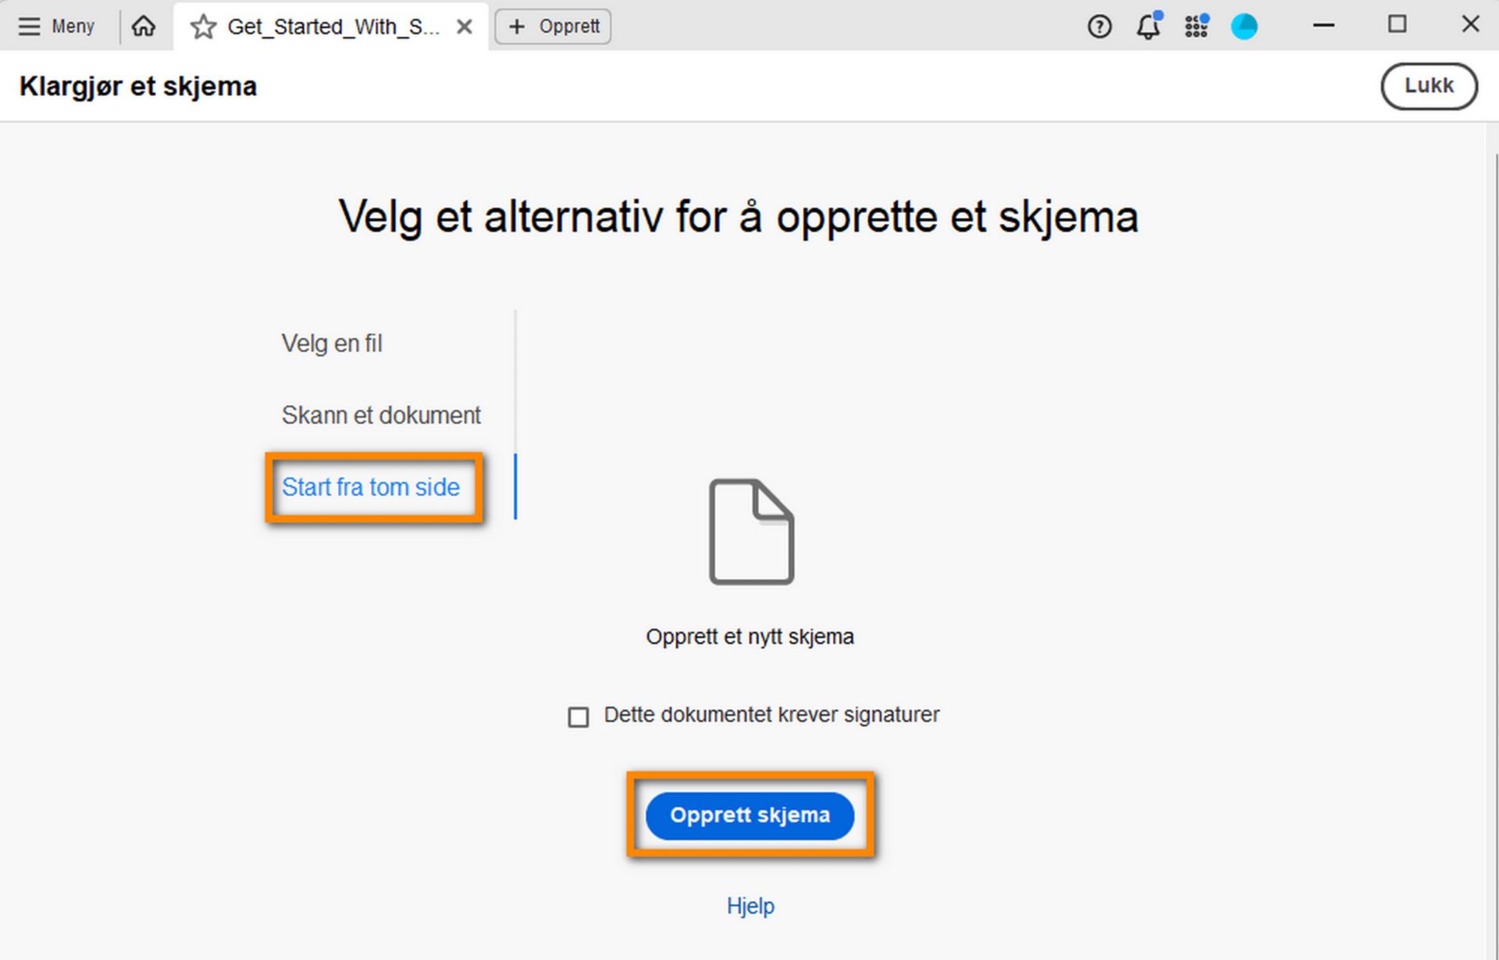Open the apps grid icon
The width and height of the screenshot is (1499, 960).
pyautogui.click(x=1196, y=26)
